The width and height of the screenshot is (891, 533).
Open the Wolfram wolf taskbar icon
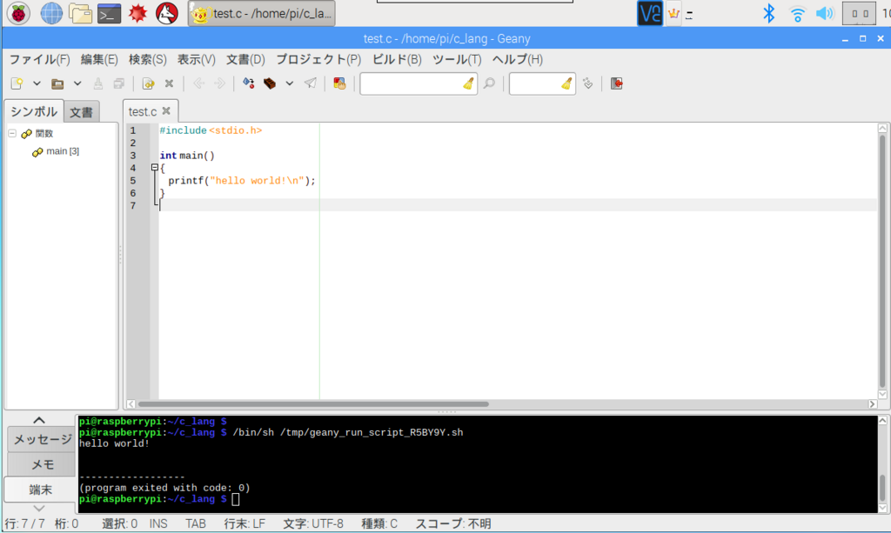[x=167, y=13]
